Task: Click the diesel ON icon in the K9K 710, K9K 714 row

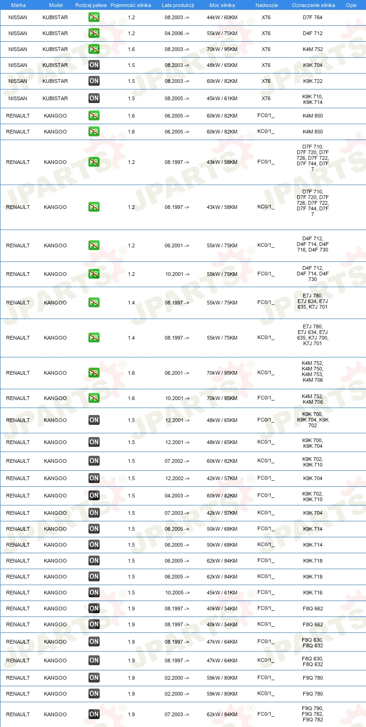Action: (x=94, y=98)
